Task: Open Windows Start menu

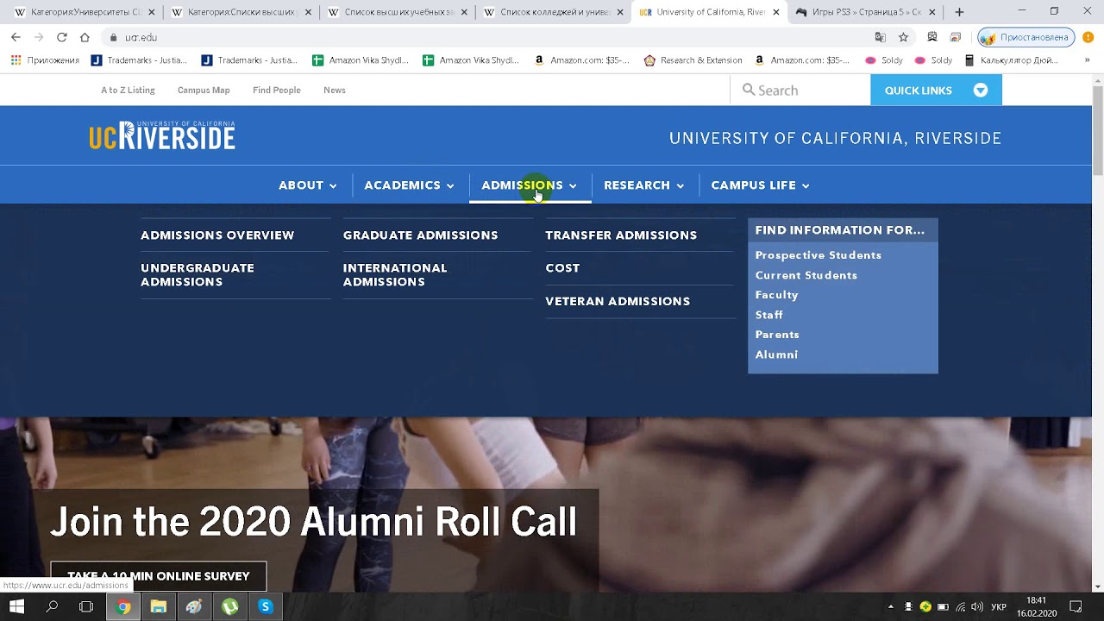Action: coord(16,606)
